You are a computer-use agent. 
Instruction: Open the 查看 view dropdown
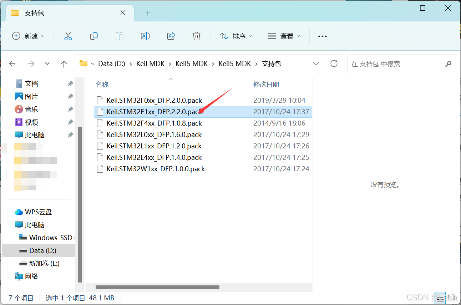tap(284, 36)
